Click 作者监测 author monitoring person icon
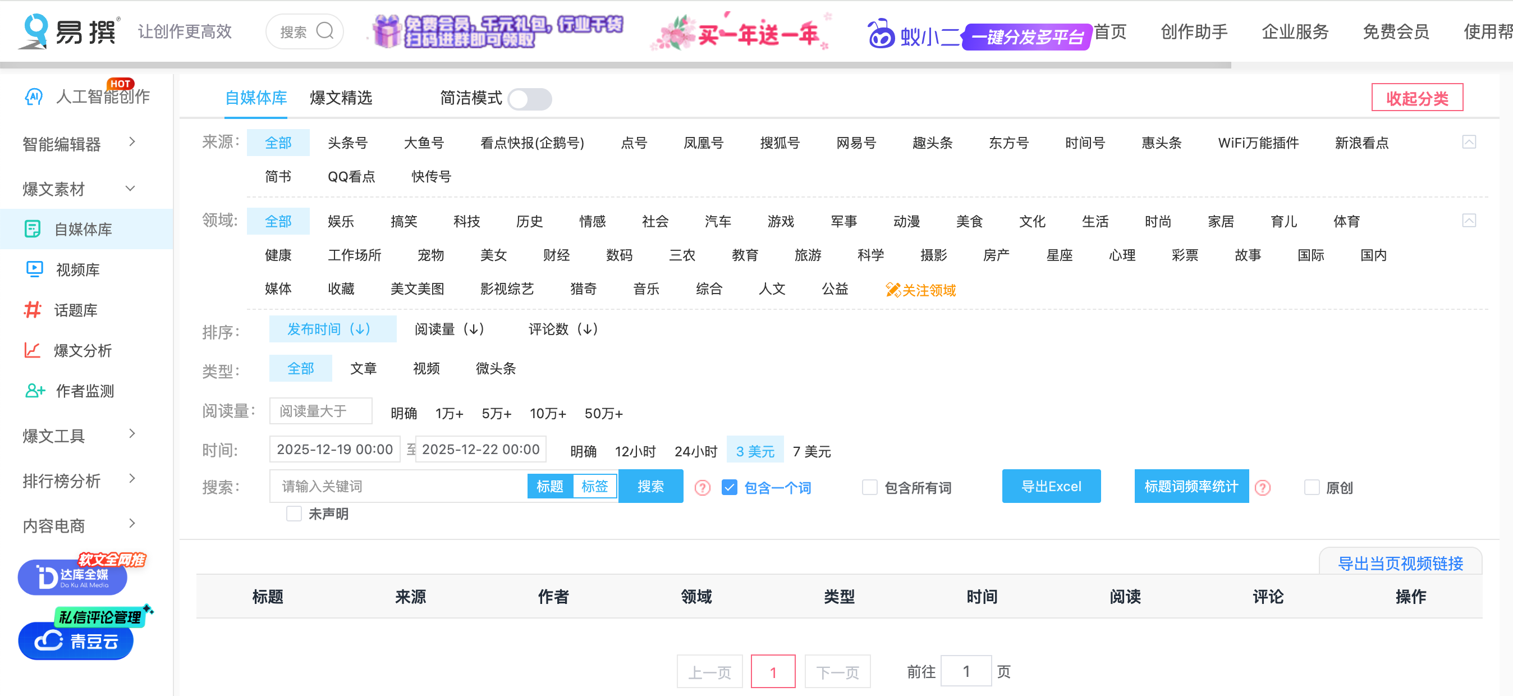Viewport: 1513px width, 696px height. click(34, 390)
